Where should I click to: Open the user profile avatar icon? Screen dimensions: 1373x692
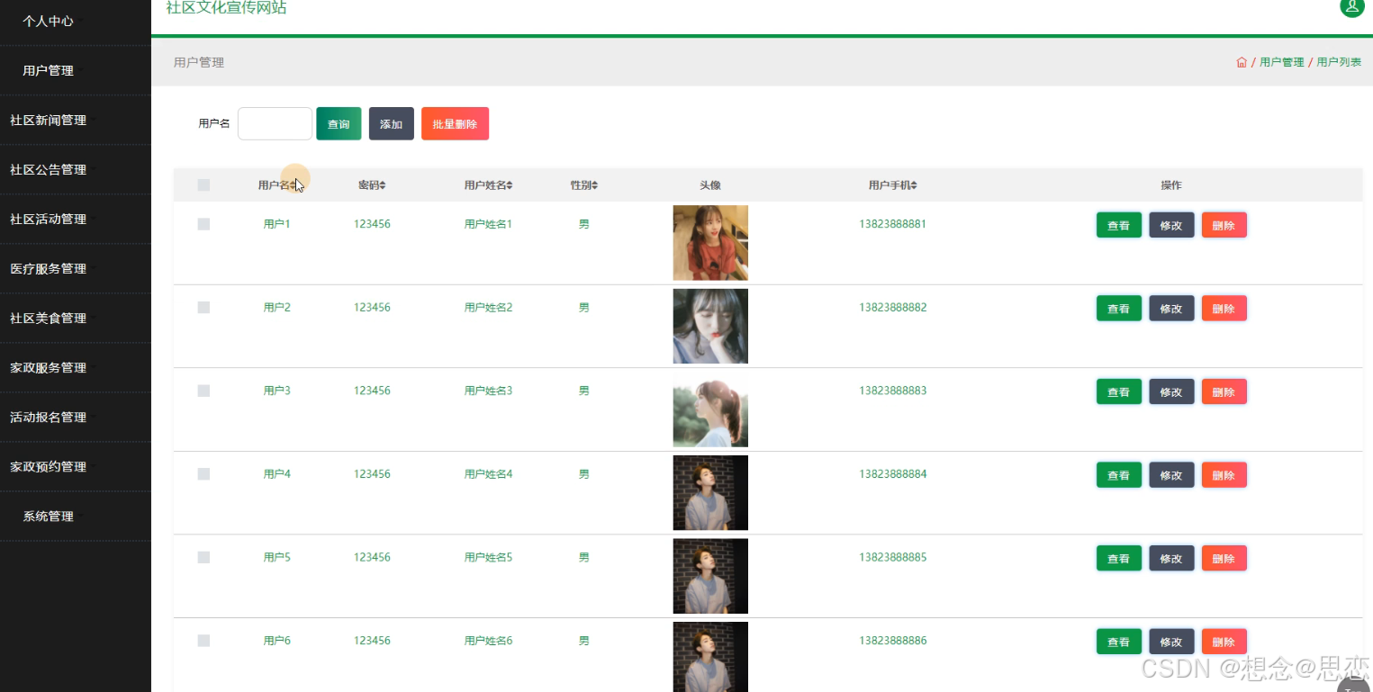(x=1351, y=6)
